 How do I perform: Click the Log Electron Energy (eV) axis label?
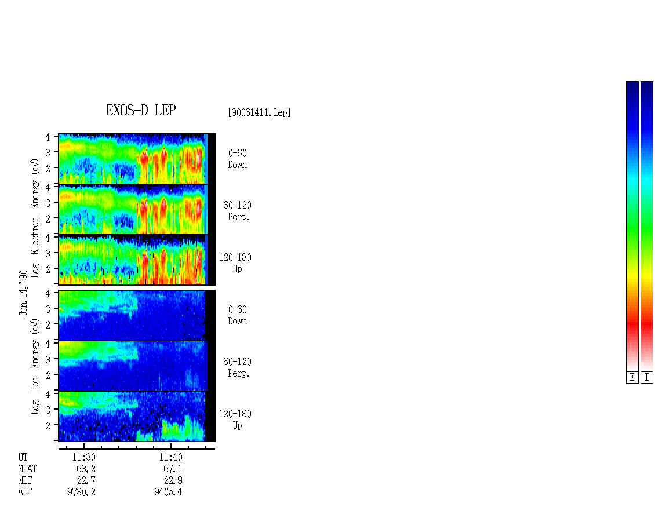tap(35, 218)
